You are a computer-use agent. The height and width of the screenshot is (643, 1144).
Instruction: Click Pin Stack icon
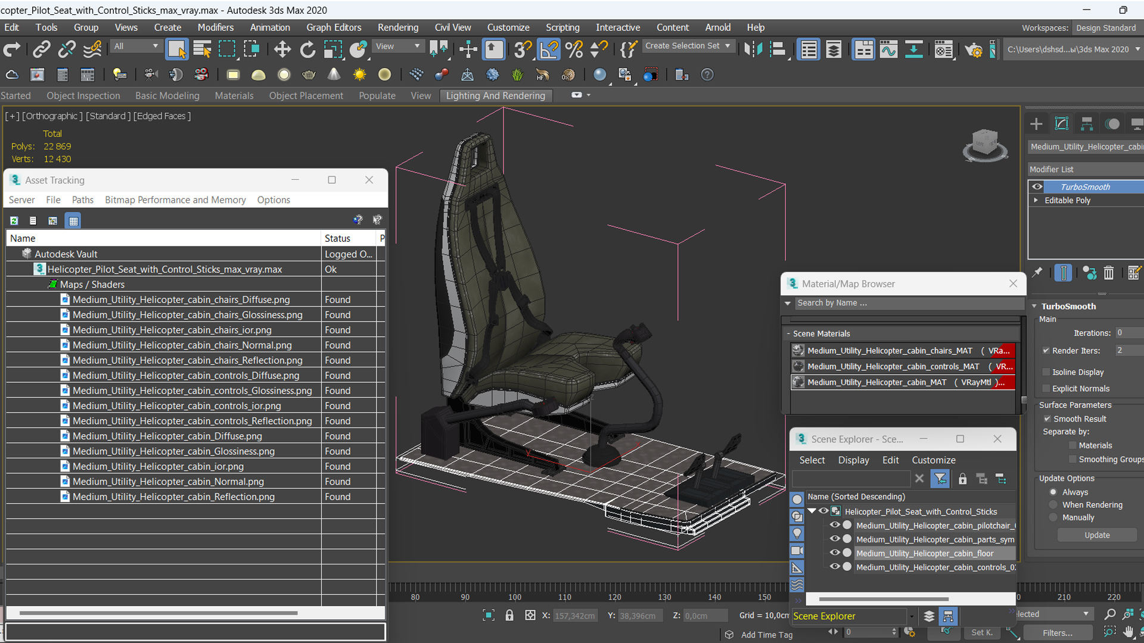click(1037, 272)
